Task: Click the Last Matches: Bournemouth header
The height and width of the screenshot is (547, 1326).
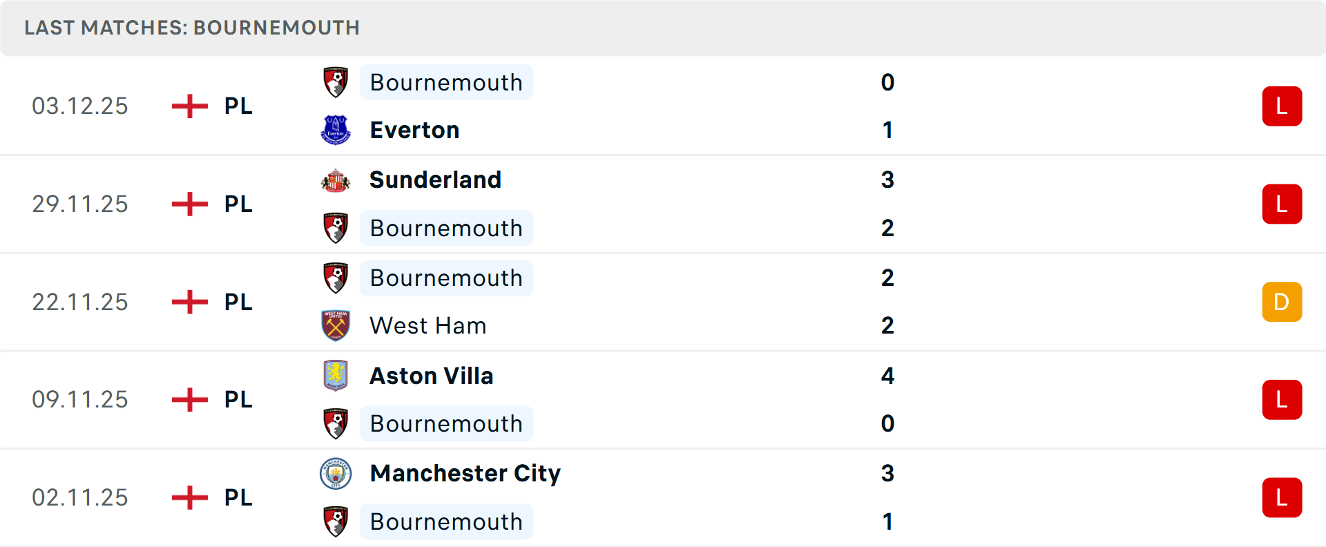Action: click(192, 28)
